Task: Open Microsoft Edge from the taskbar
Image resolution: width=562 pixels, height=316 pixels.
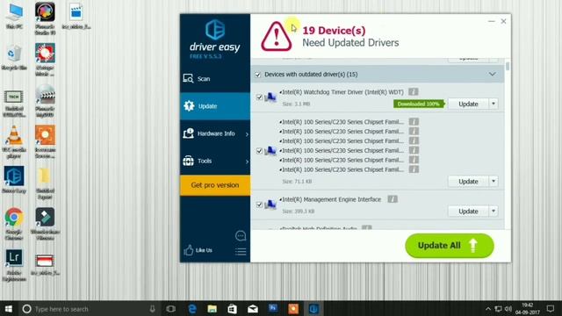Action: click(x=192, y=309)
